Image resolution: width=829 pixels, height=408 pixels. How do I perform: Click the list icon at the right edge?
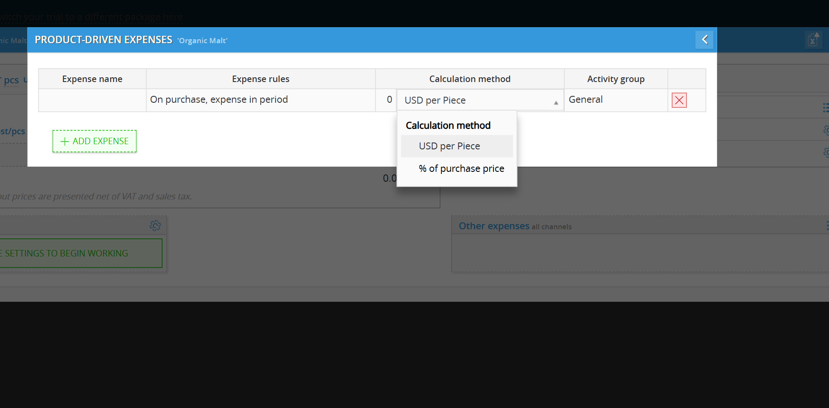(x=825, y=108)
